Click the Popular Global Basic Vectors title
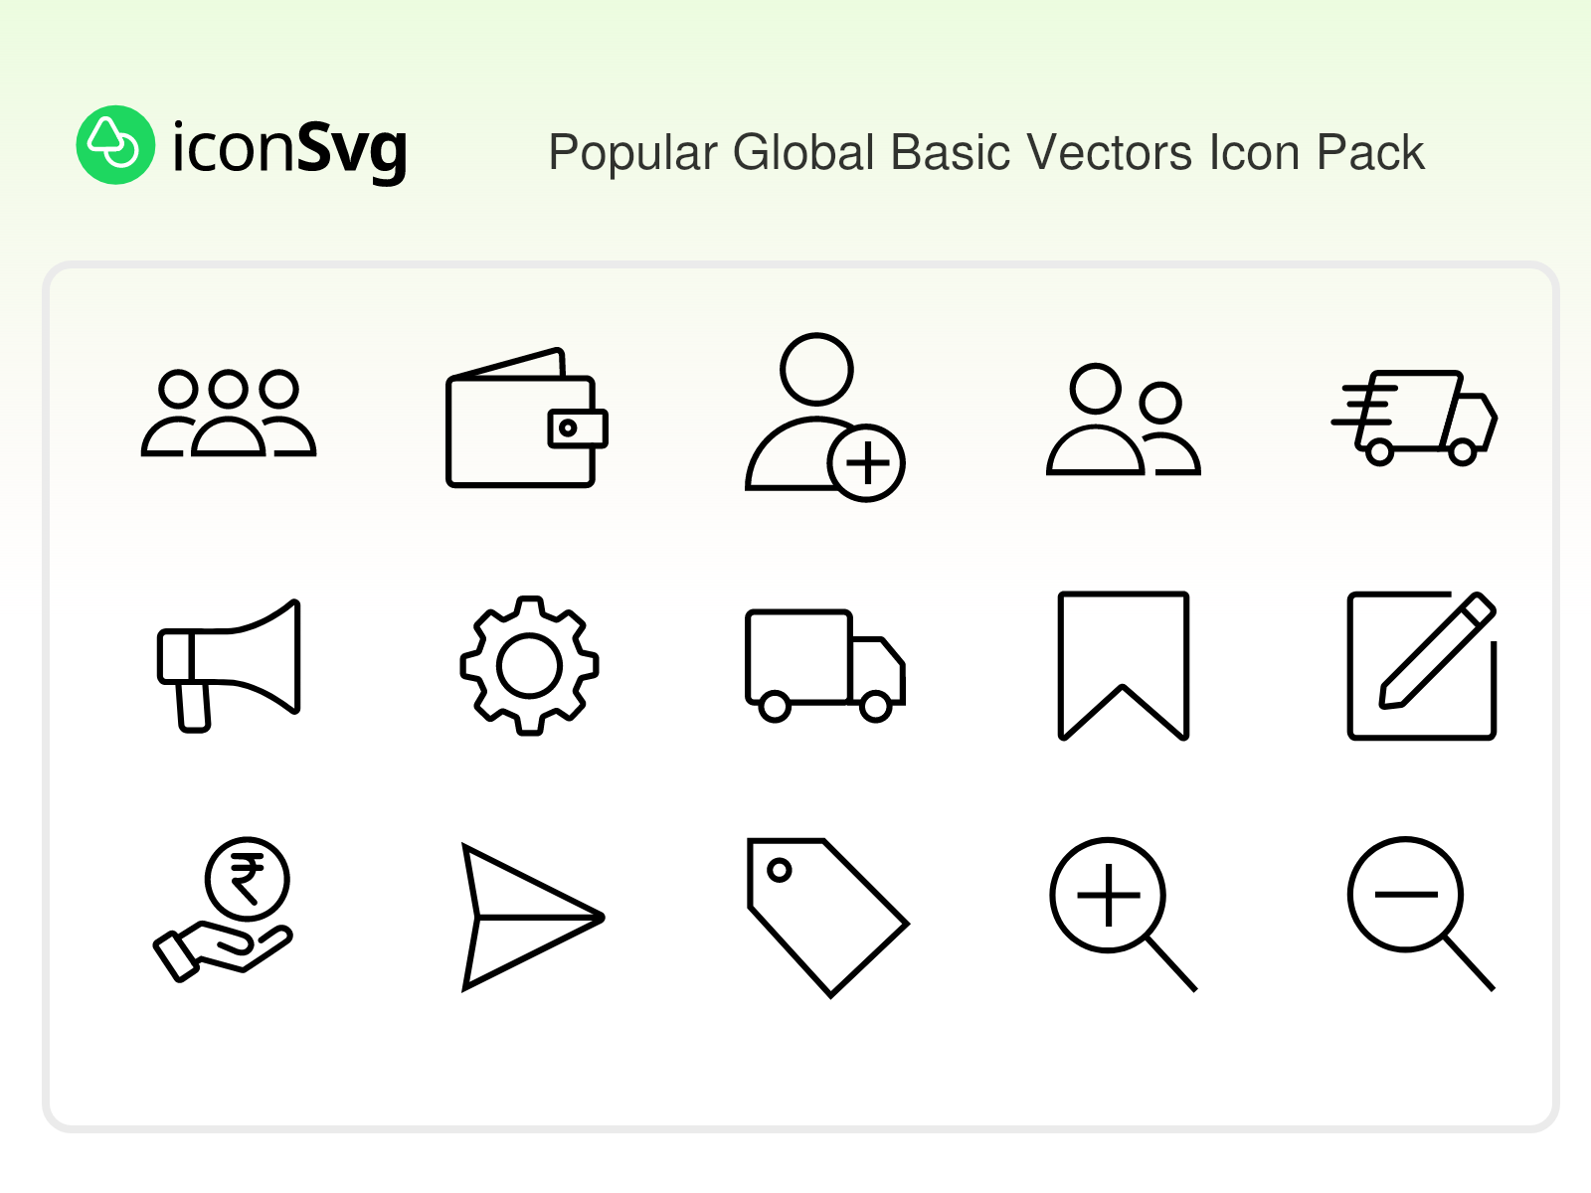The image size is (1591, 1193). (x=986, y=153)
